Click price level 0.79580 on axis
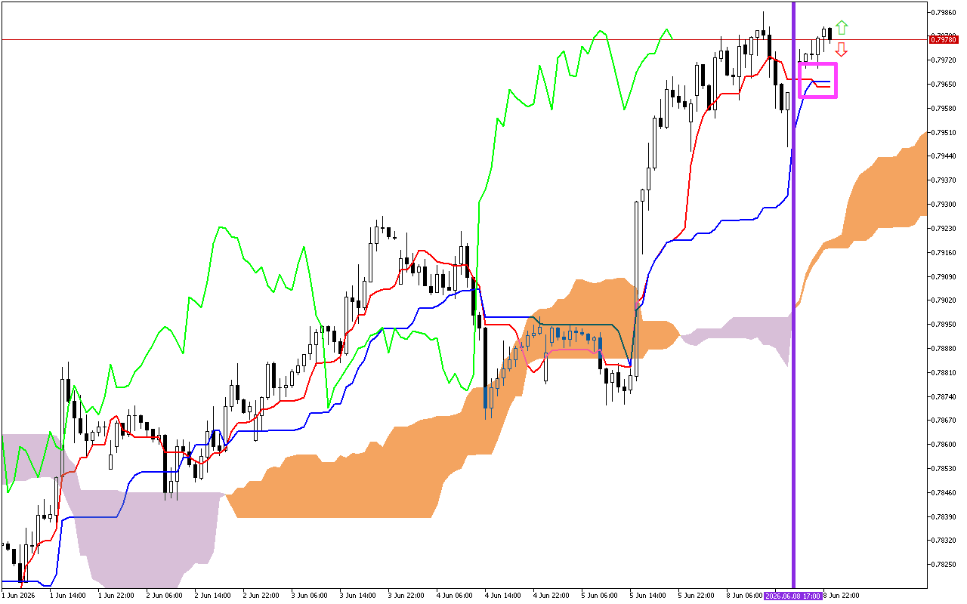 [x=944, y=109]
